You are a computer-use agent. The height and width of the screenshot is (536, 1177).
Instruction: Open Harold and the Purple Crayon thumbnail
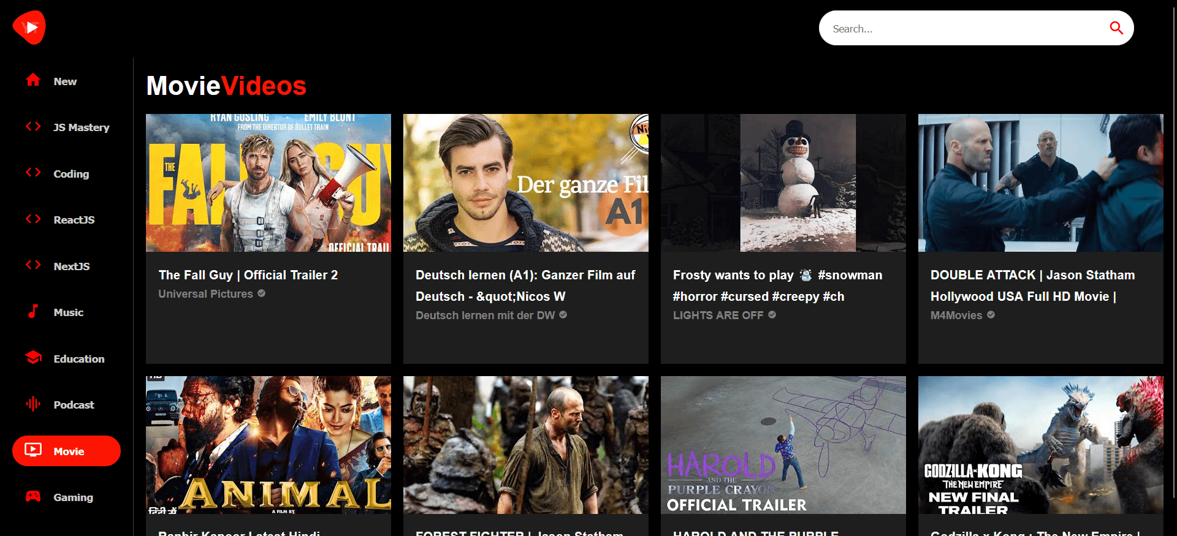coord(783,445)
